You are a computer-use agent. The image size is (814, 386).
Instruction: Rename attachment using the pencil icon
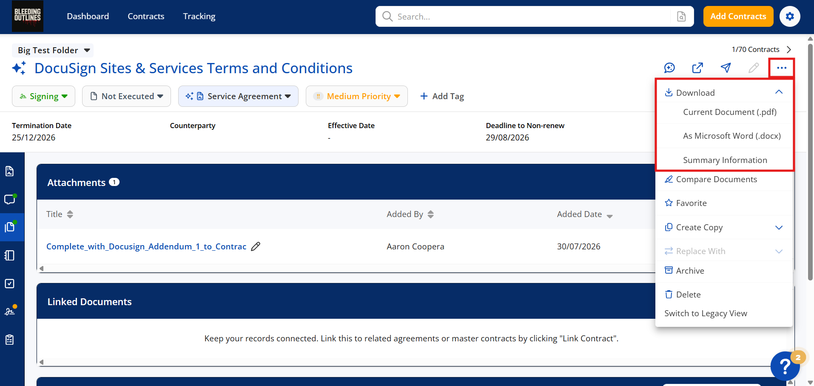click(256, 246)
